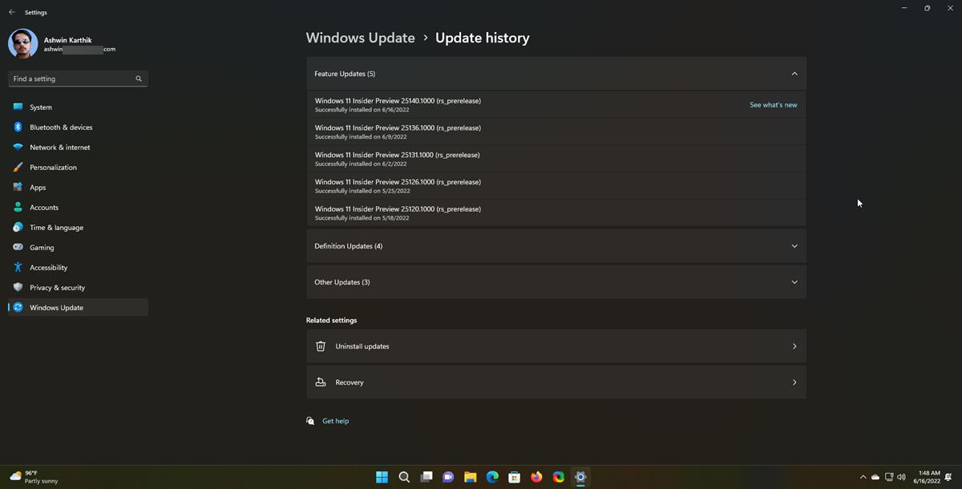
Task: Open Personalization settings via its paintbrush icon
Action: [18, 167]
